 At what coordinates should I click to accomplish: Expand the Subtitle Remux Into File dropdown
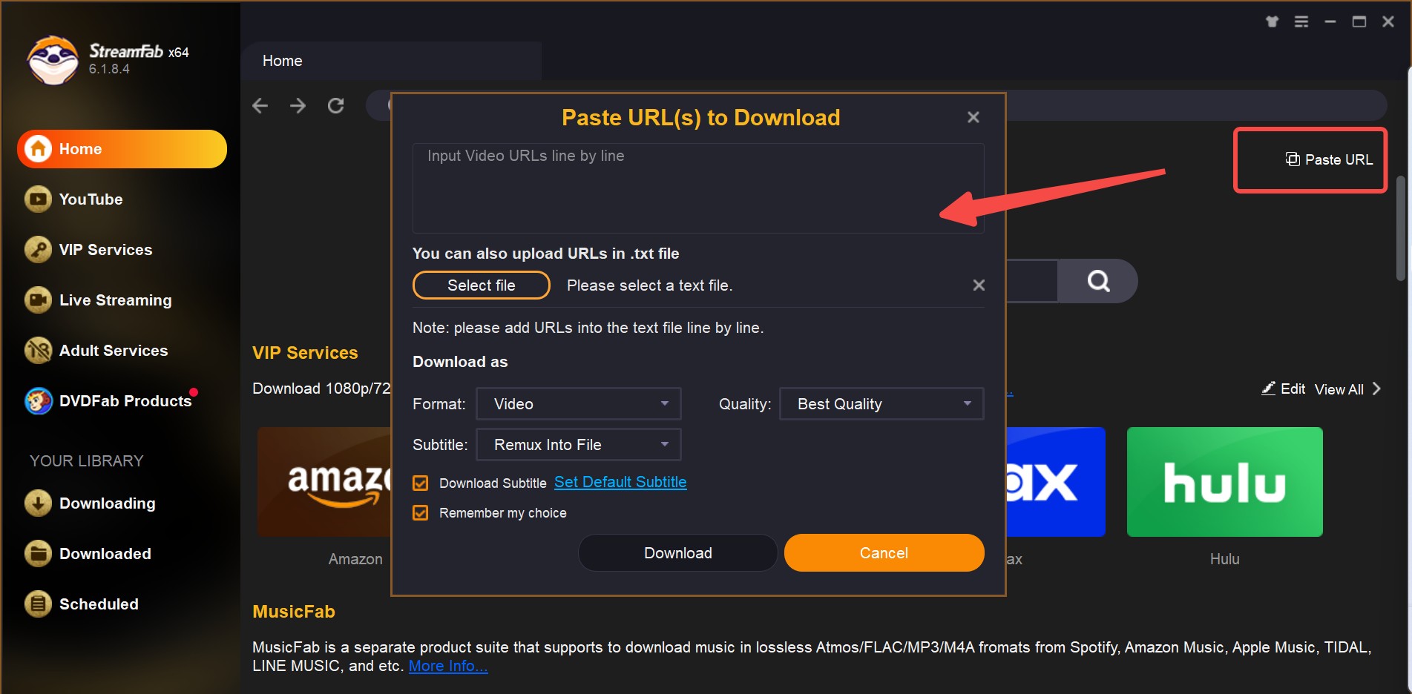tap(579, 445)
